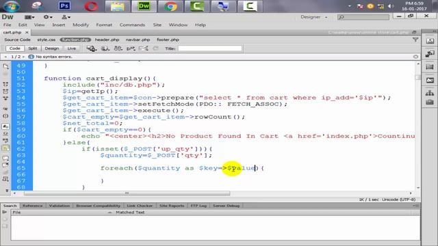This screenshot has height=246, width=438.
Task: Open Opera browser from the taskbar
Action: [91, 6]
